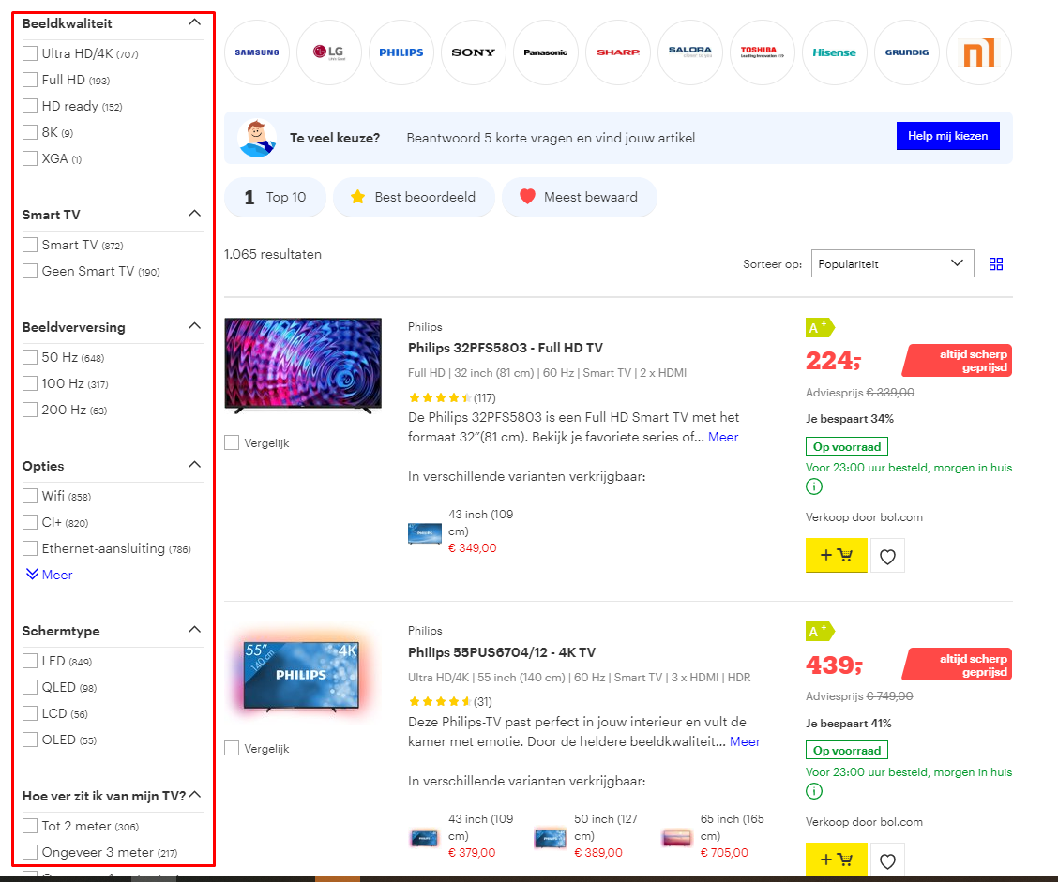Image resolution: width=1058 pixels, height=882 pixels.
Task: Select the LG brand logo
Action: [329, 52]
